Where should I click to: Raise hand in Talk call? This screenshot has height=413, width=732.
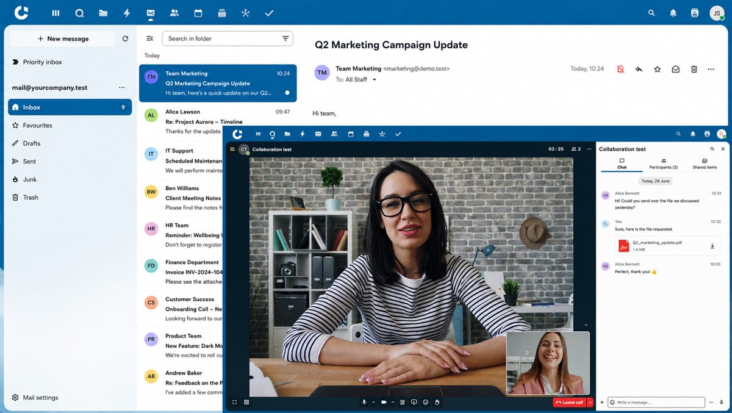coord(437,402)
